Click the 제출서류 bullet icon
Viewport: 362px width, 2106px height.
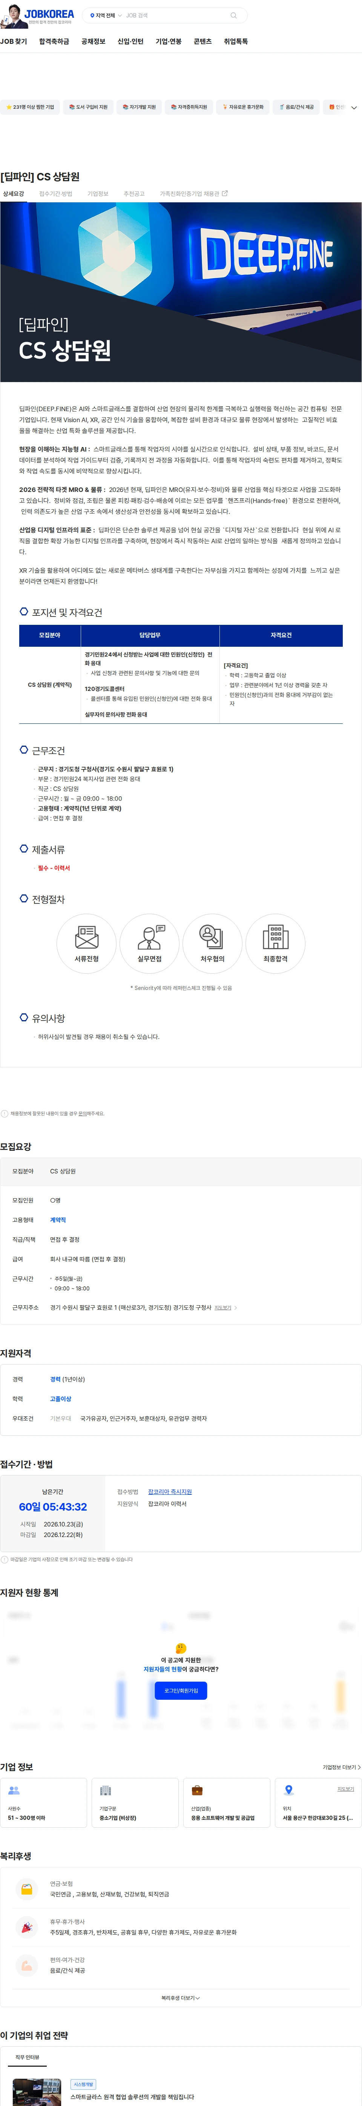click(x=24, y=849)
